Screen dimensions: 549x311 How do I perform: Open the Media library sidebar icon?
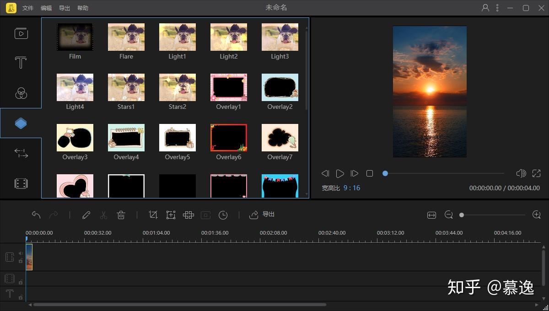tap(21, 33)
